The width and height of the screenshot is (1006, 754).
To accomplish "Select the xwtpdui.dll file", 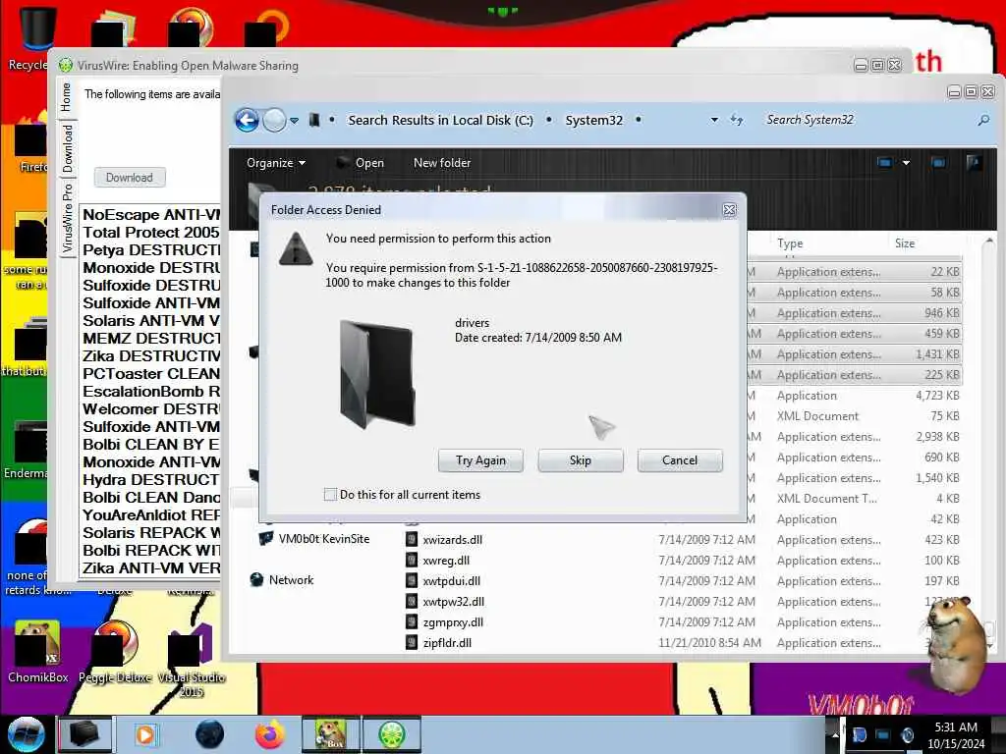I will 451,581.
